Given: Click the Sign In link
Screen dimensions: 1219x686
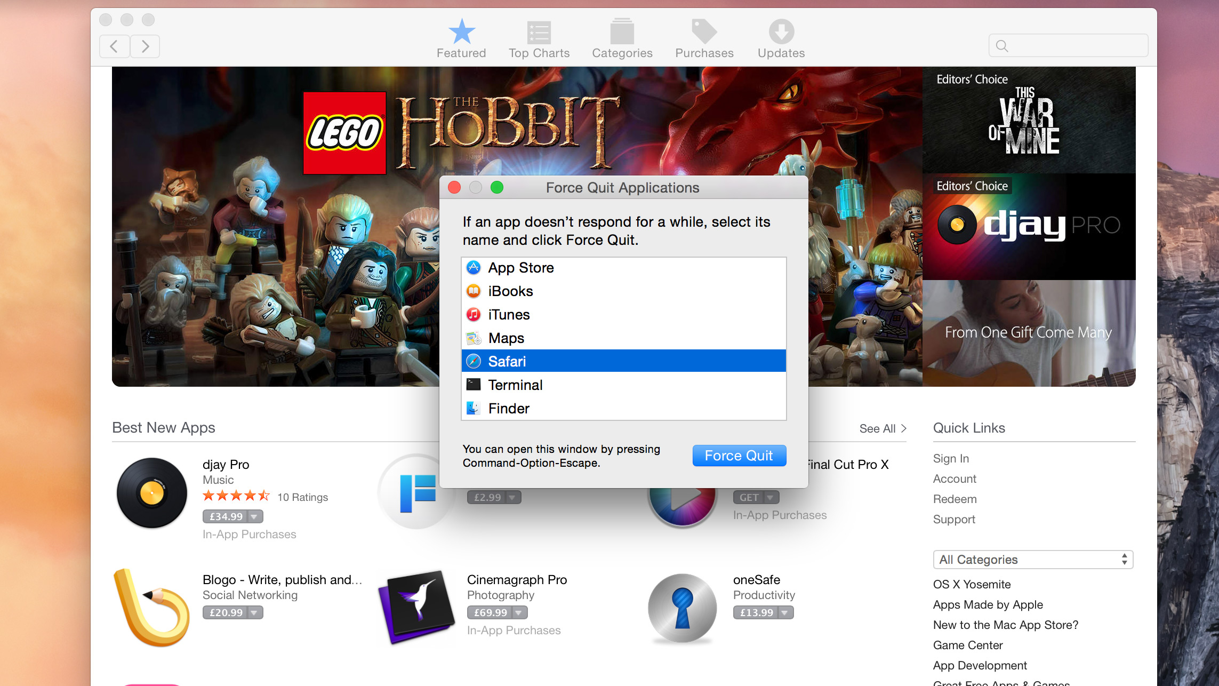Looking at the screenshot, I should click(x=950, y=458).
